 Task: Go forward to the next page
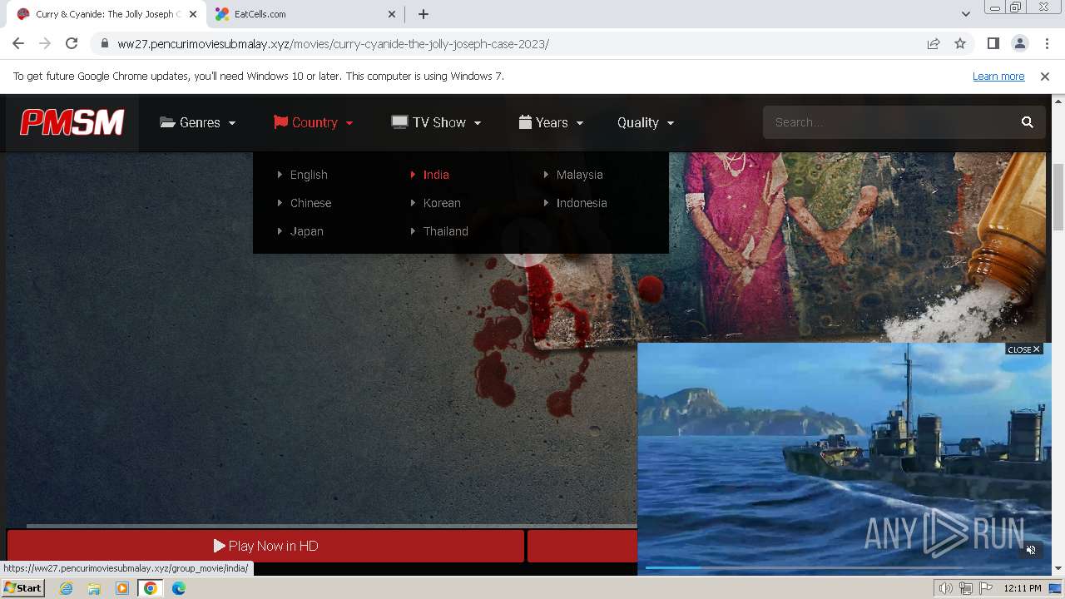pos(45,43)
